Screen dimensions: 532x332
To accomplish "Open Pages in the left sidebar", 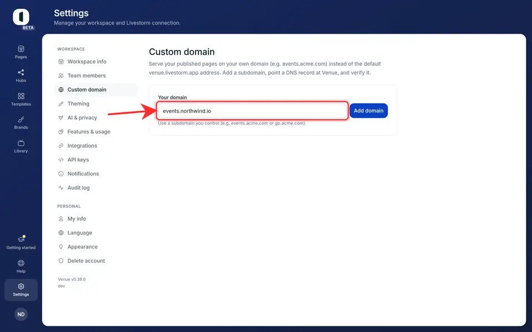I will pos(21,52).
